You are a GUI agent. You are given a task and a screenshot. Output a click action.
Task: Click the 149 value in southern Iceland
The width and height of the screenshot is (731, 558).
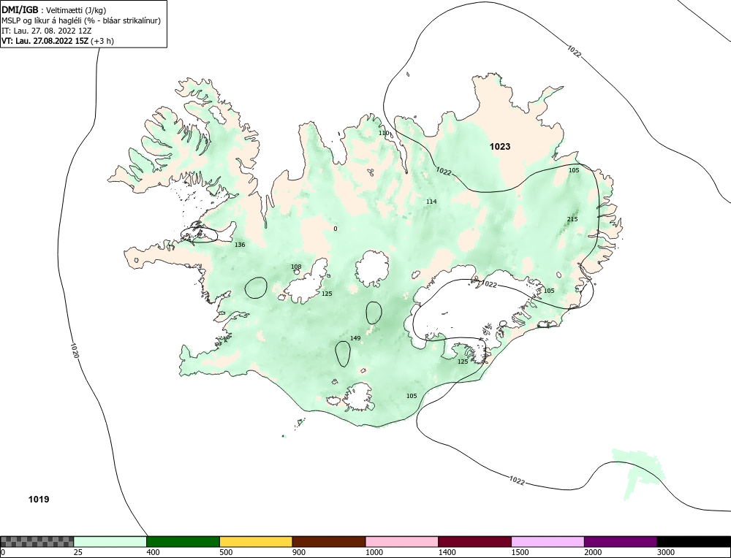coord(355,338)
